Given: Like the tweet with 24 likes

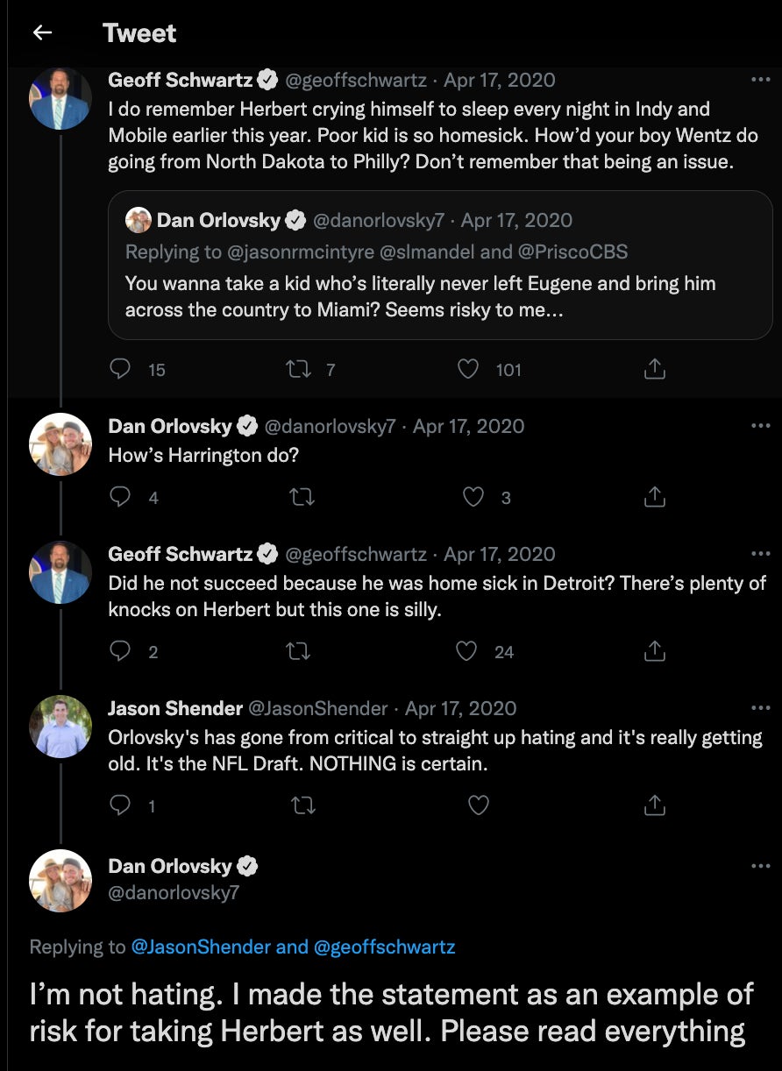Looking at the screenshot, I should pos(468,651).
